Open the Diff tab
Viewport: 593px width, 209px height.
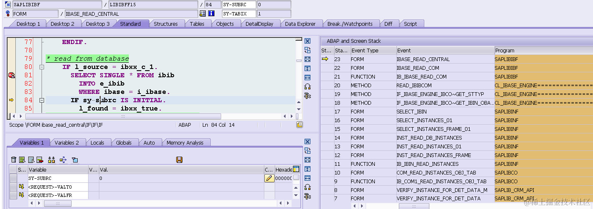pos(388,24)
